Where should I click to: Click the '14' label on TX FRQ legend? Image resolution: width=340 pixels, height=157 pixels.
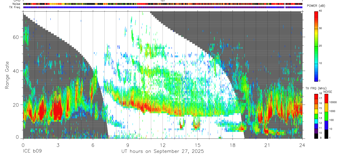pos(320,113)
